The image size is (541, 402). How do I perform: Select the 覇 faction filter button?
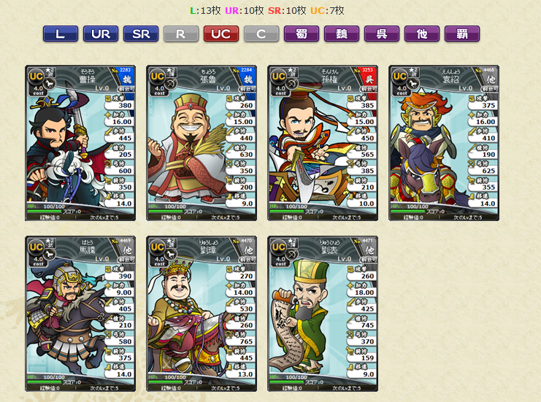462,34
